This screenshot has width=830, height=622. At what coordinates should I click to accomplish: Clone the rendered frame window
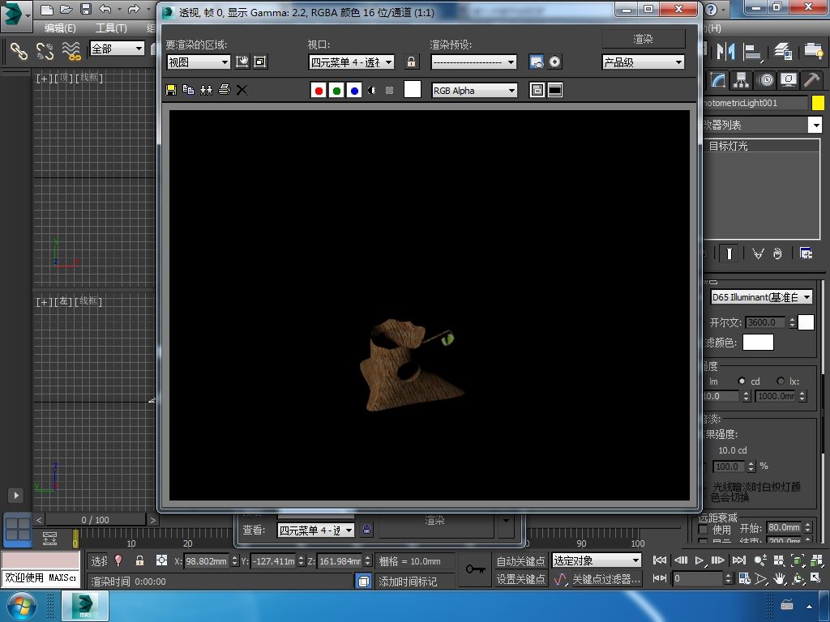pyautogui.click(x=206, y=90)
